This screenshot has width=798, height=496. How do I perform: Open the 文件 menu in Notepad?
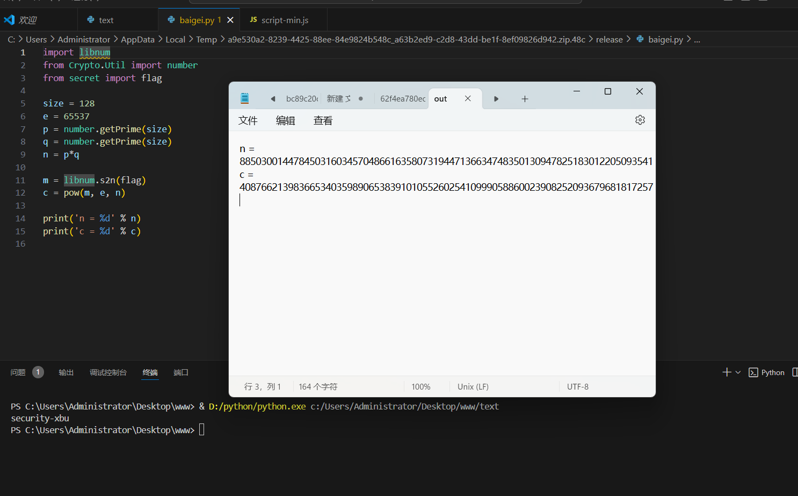point(248,120)
